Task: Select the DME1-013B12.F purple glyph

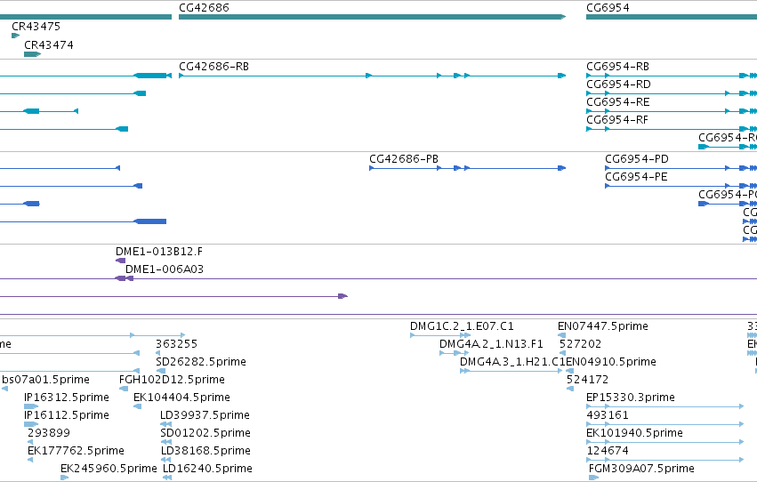Action: point(120,261)
